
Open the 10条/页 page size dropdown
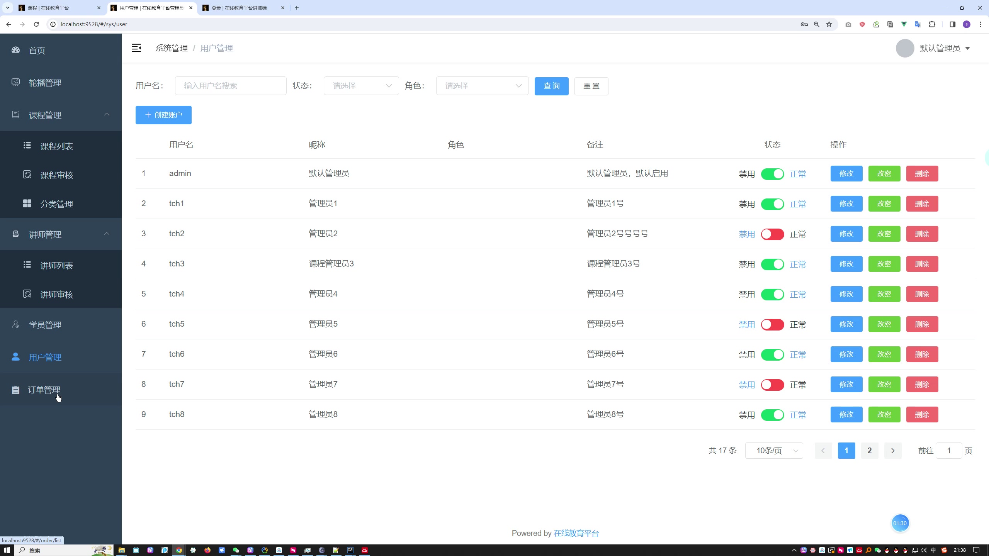(x=774, y=451)
